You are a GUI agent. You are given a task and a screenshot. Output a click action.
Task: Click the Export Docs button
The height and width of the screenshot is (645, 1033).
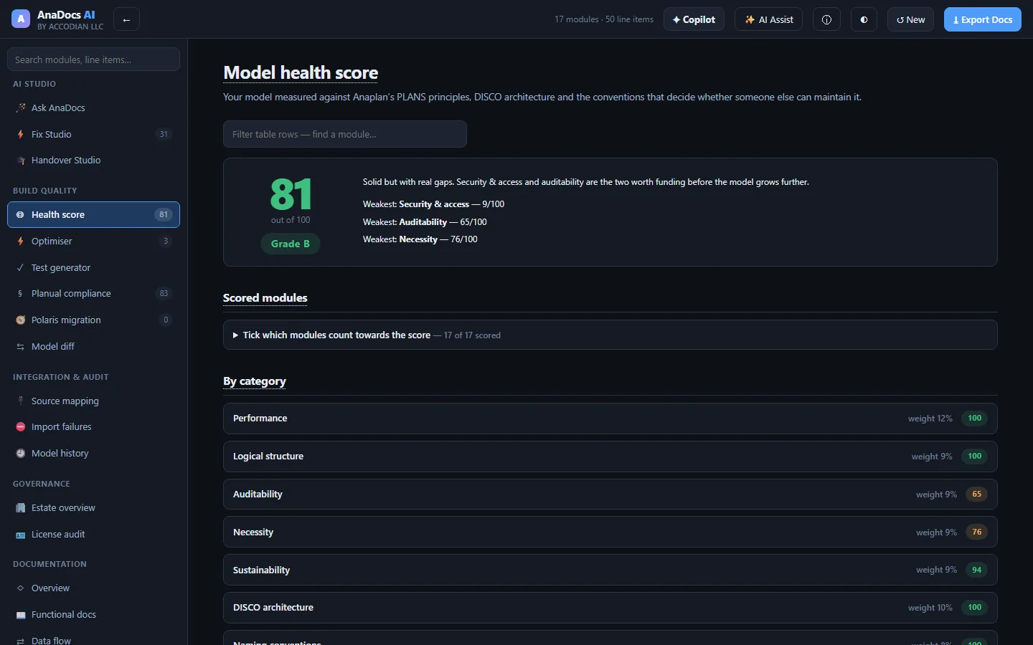point(982,19)
